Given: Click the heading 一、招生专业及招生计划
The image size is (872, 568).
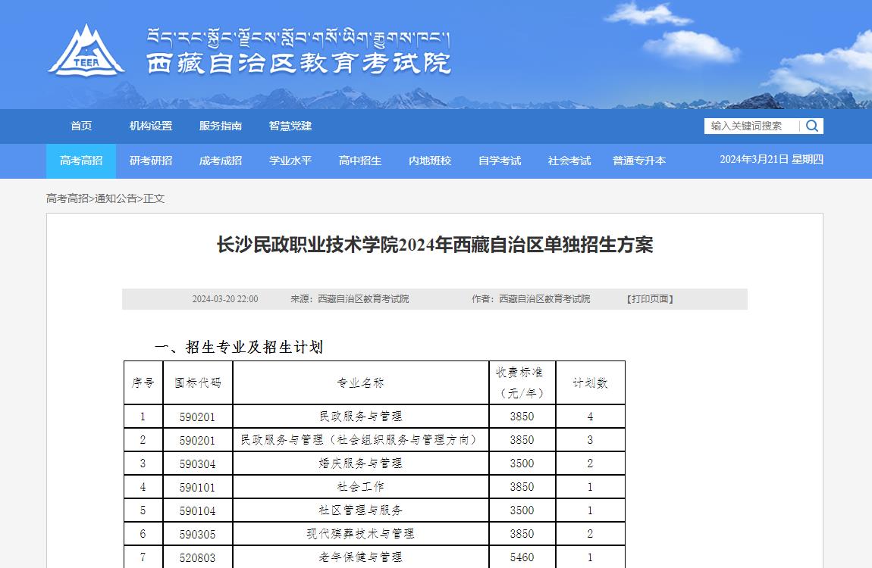Looking at the screenshot, I should pyautogui.click(x=239, y=348).
